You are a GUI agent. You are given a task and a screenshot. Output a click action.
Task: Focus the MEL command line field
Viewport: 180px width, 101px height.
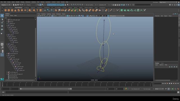point(37,92)
